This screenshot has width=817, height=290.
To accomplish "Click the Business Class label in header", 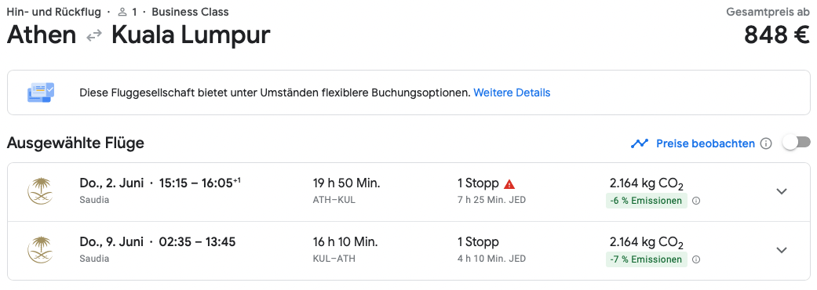I will pos(190,12).
